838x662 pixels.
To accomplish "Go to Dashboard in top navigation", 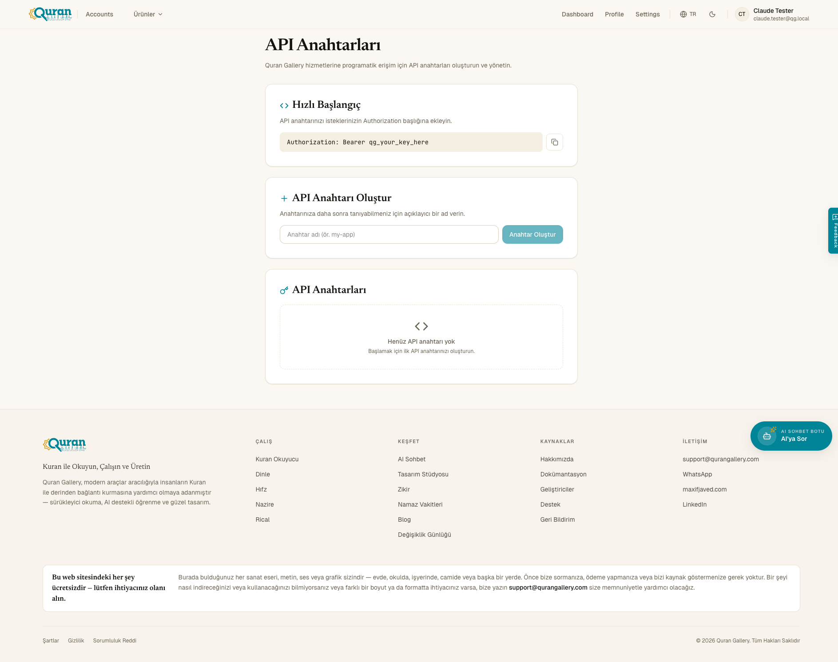I will coord(577,14).
